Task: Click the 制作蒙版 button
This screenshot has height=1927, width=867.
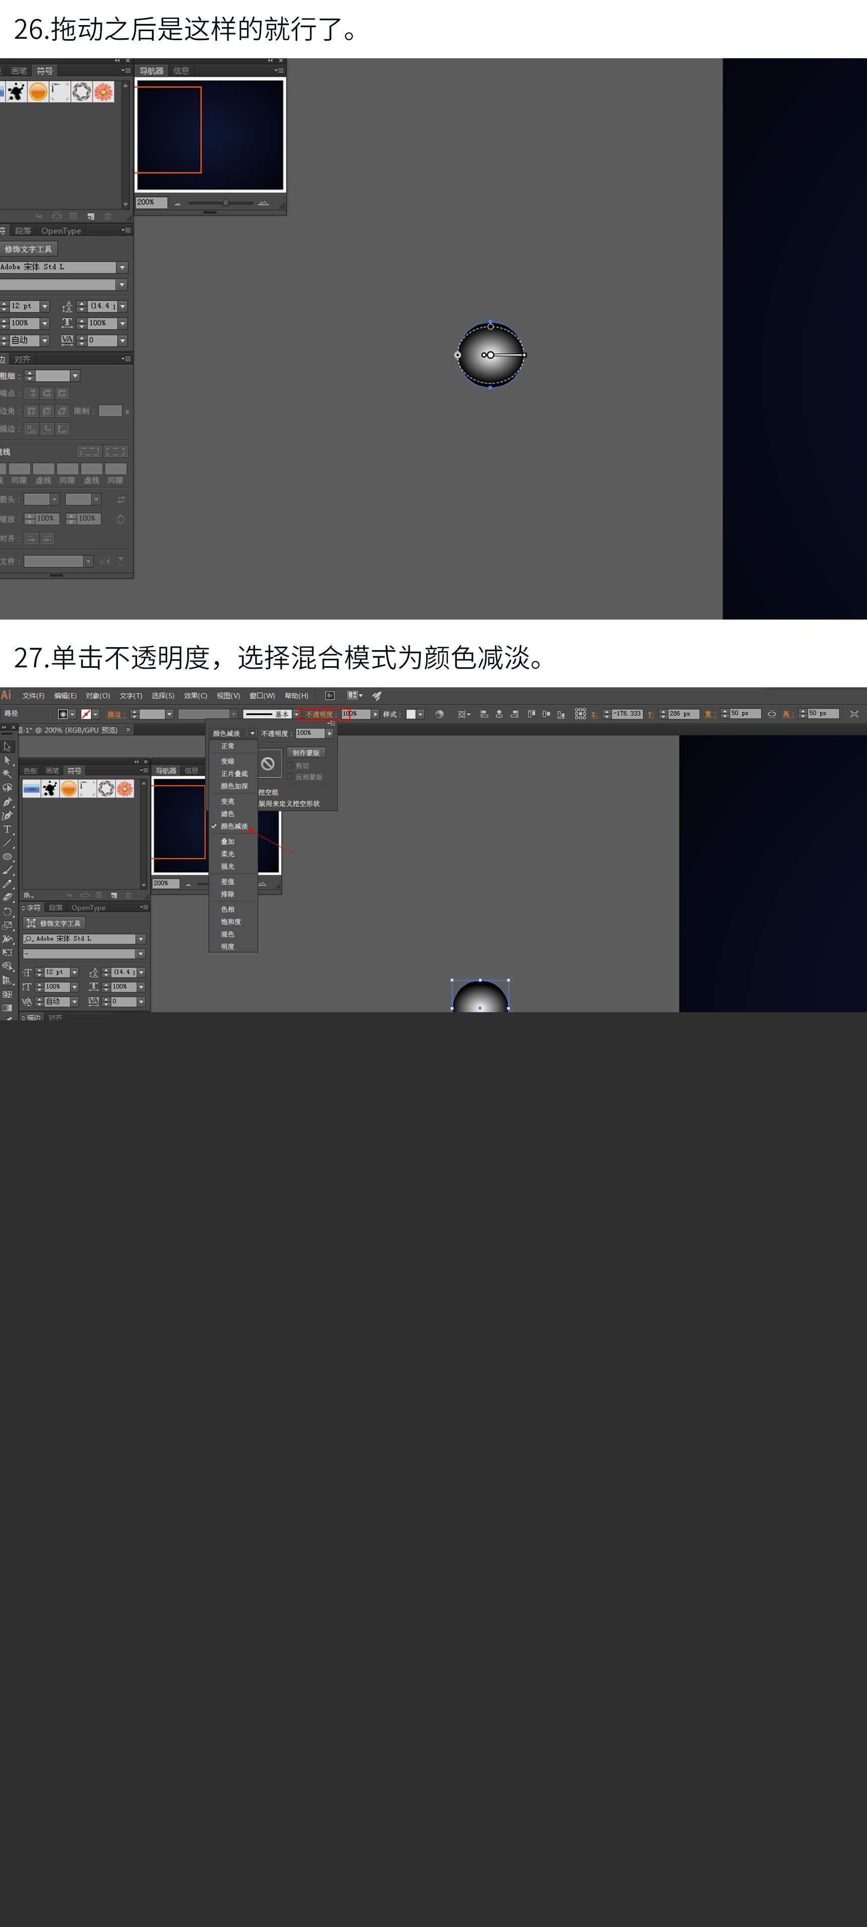Action: coord(306,753)
